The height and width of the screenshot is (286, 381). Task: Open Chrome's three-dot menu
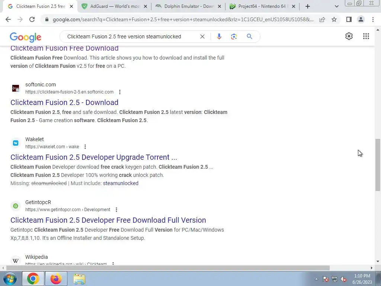point(373,19)
